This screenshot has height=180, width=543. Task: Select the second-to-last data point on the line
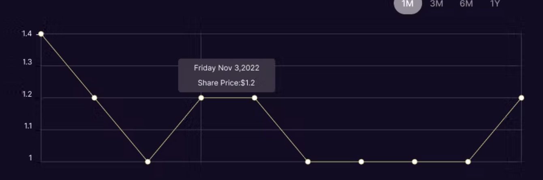[x=468, y=162]
